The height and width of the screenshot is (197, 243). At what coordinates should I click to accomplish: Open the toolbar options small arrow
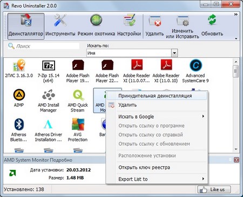(x=236, y=38)
